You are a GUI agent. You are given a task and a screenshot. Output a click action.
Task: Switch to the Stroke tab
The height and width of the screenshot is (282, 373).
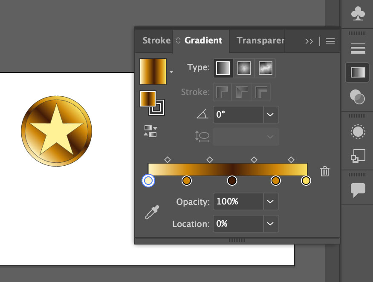(x=156, y=41)
